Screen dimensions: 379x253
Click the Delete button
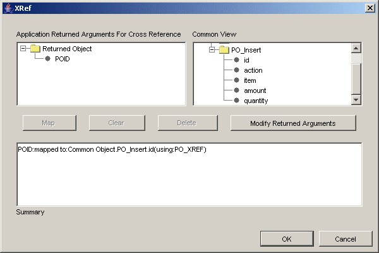[x=188, y=123]
